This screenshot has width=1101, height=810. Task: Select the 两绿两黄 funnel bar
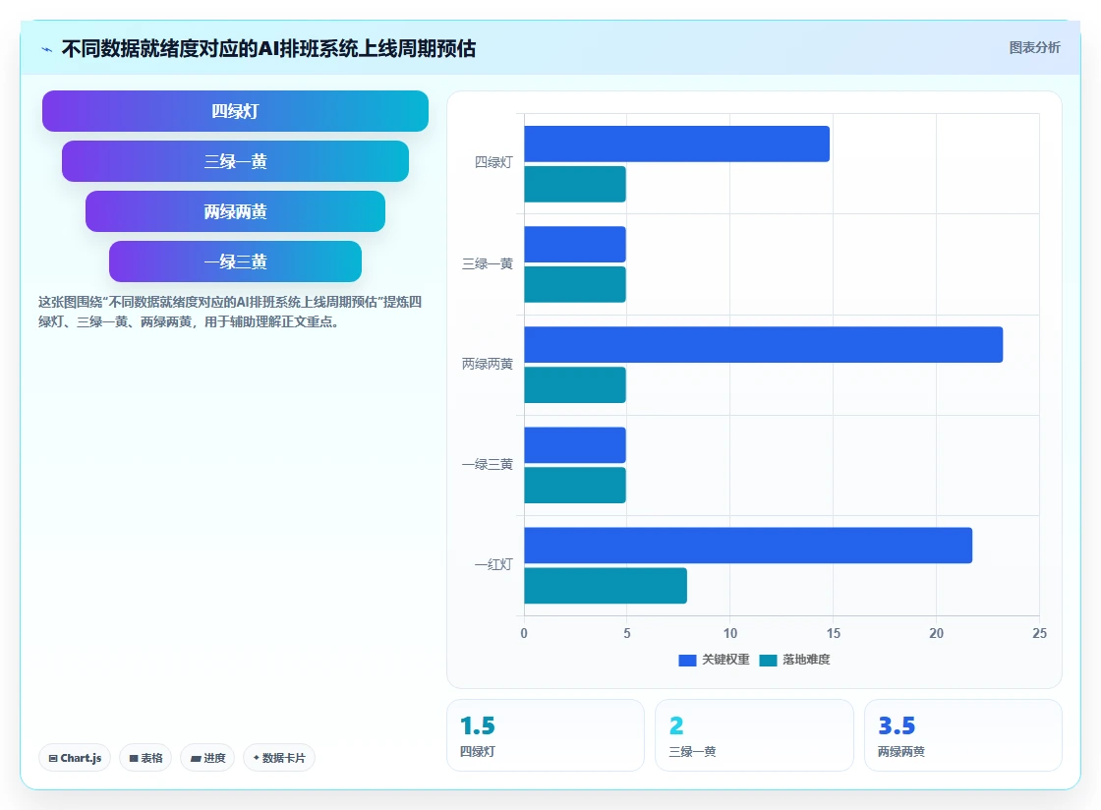click(235, 211)
